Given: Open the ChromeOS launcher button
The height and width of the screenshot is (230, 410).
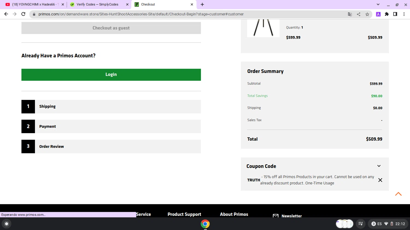Looking at the screenshot, I should click(7, 224).
